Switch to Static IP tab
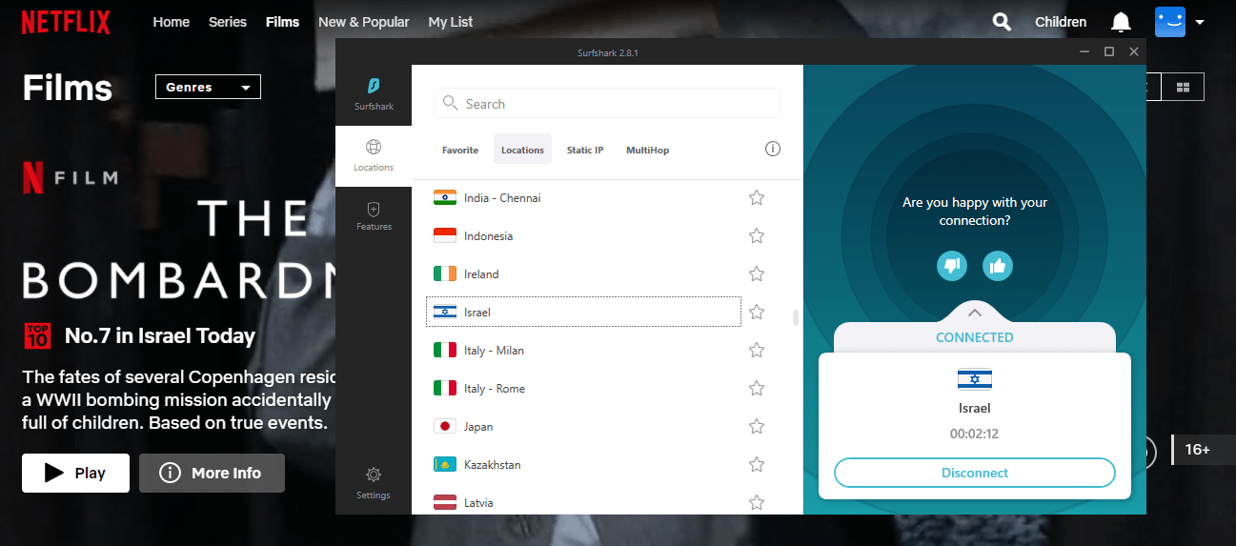1236x546 pixels. [585, 150]
